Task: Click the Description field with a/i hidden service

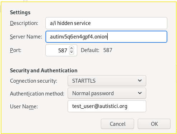Action: 106,23
